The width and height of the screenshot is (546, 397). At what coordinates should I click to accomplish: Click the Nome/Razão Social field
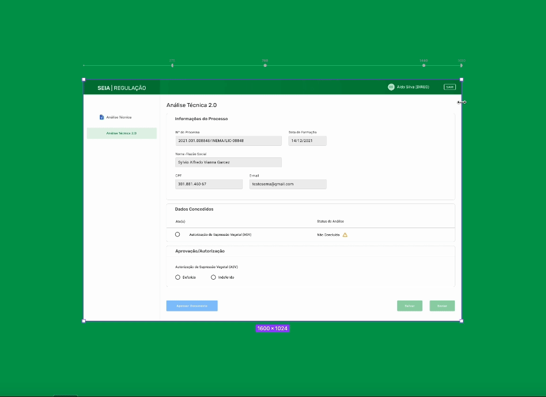(229, 162)
